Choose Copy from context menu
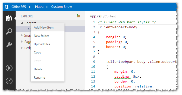 (x=48, y=52)
